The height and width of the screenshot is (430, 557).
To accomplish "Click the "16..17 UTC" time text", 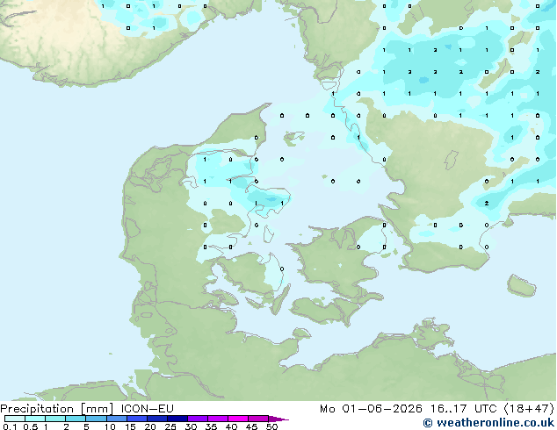I will pos(463,409).
